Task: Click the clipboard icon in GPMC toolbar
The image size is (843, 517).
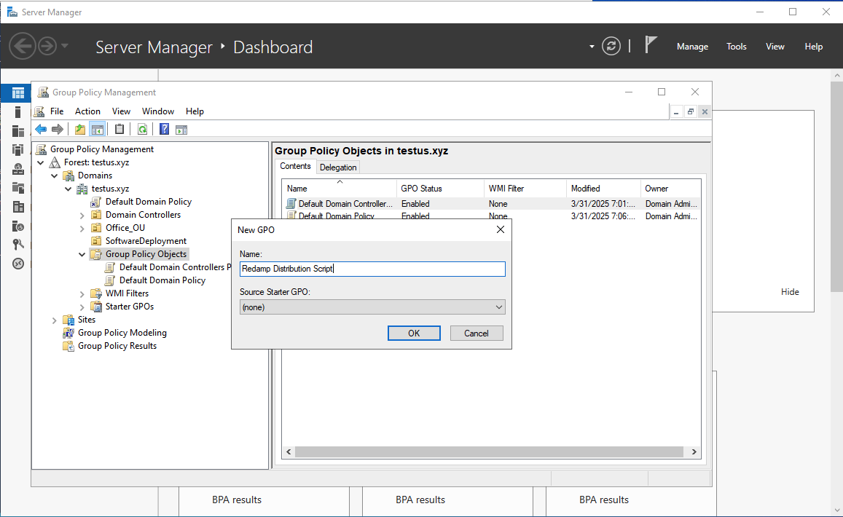Action: (x=119, y=130)
